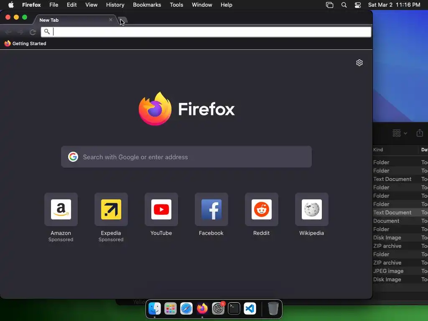Open the Bookmarks menu
This screenshot has height=321, width=428.
[147, 5]
